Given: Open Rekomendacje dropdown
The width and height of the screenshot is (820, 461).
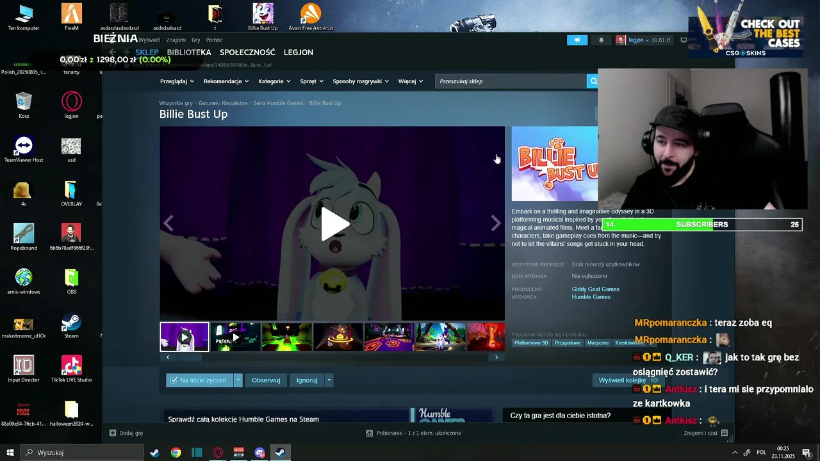Looking at the screenshot, I should [x=225, y=81].
